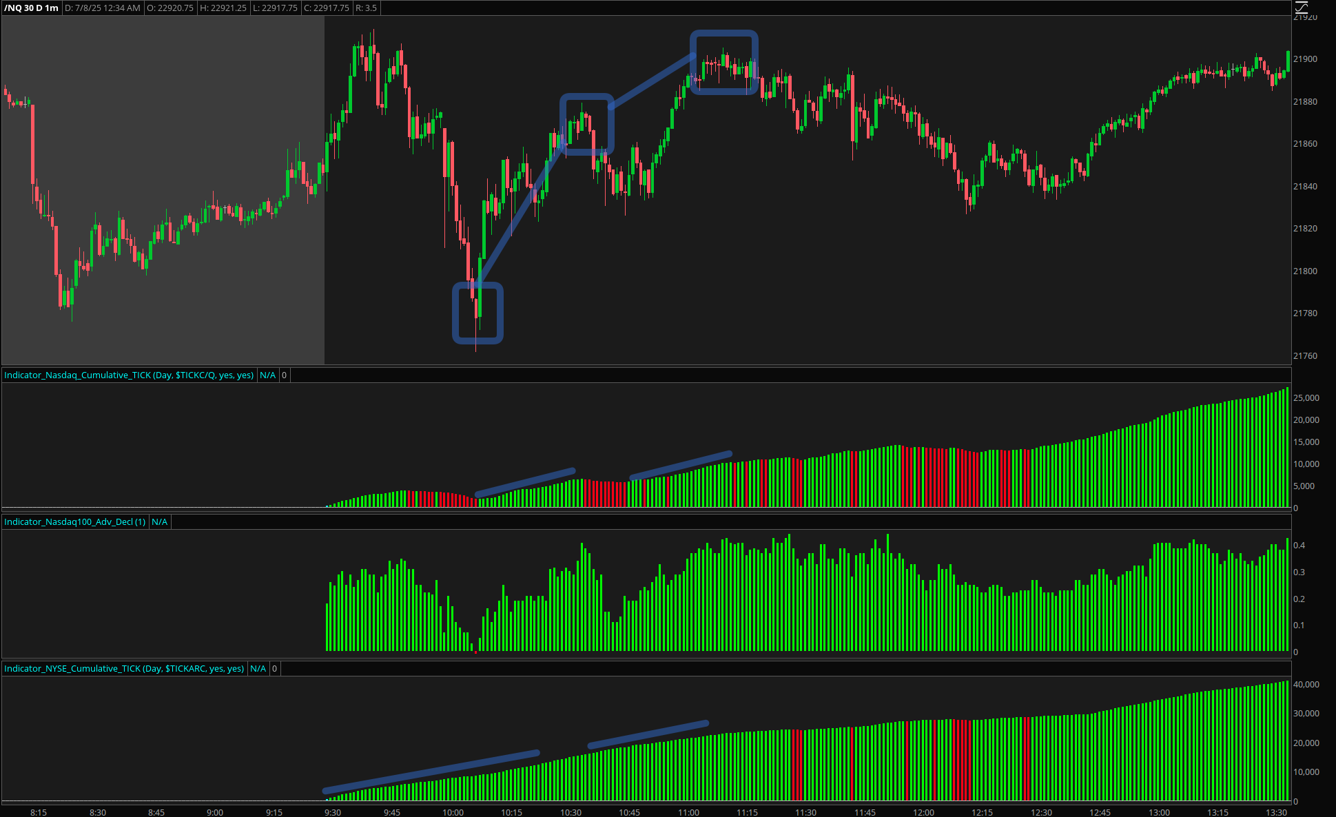
Task: Click the 0.4 Adv Decl axis label
Action: pyautogui.click(x=1299, y=546)
